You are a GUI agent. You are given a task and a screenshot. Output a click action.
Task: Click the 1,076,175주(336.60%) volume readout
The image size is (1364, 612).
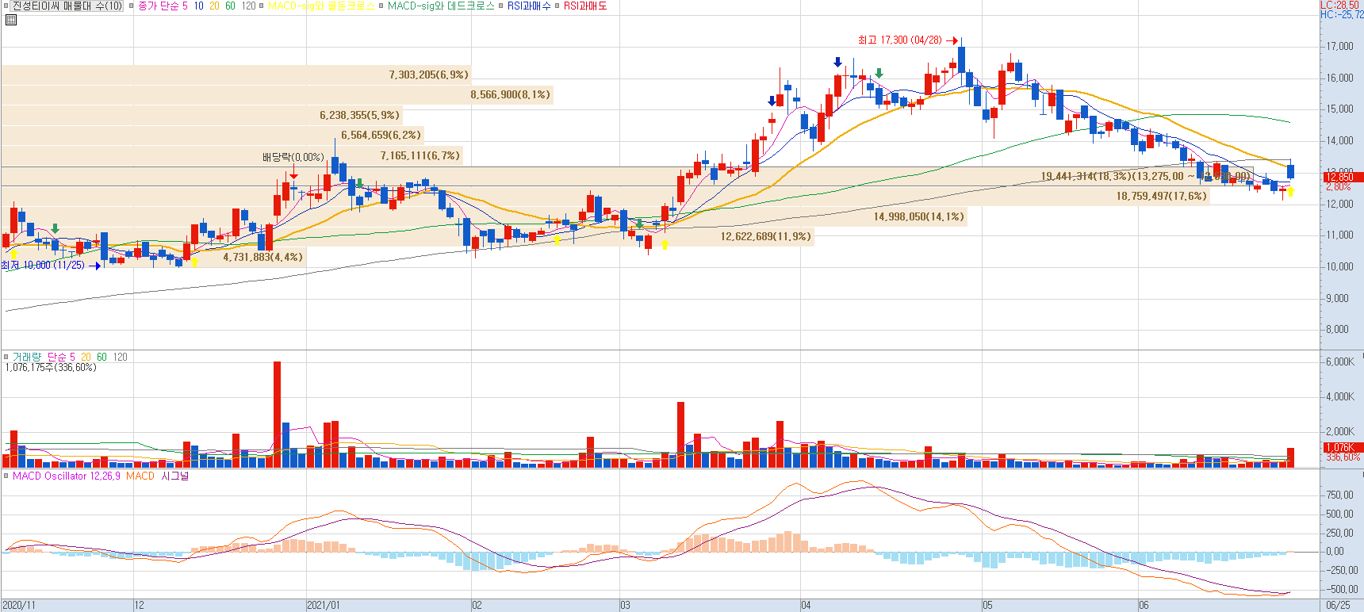(x=51, y=367)
